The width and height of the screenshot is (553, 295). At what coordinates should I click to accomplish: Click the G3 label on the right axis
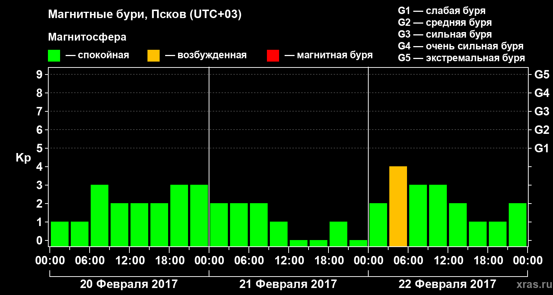[542, 111]
